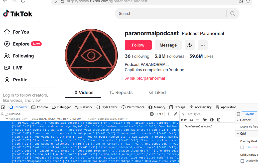Select the script UNIVERSAL_DATA_FOR_REHYDRATION node
The width and height of the screenshot is (258, 165).
tap(68, 119)
